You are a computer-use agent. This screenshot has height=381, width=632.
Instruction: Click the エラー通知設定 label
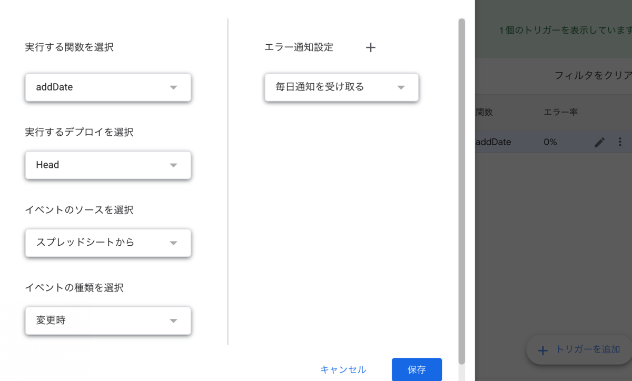tap(299, 47)
